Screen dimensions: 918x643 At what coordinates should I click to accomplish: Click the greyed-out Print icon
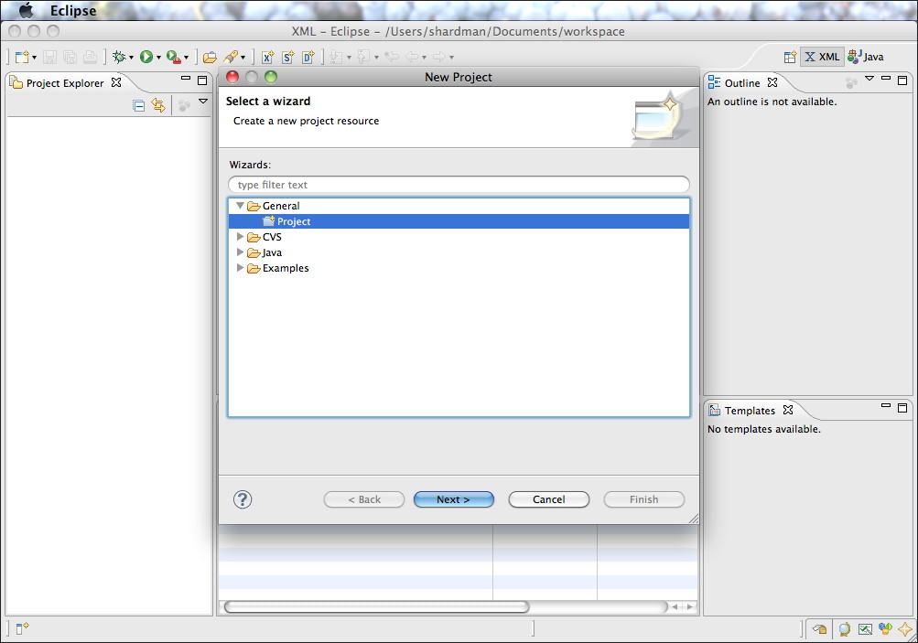click(x=91, y=57)
